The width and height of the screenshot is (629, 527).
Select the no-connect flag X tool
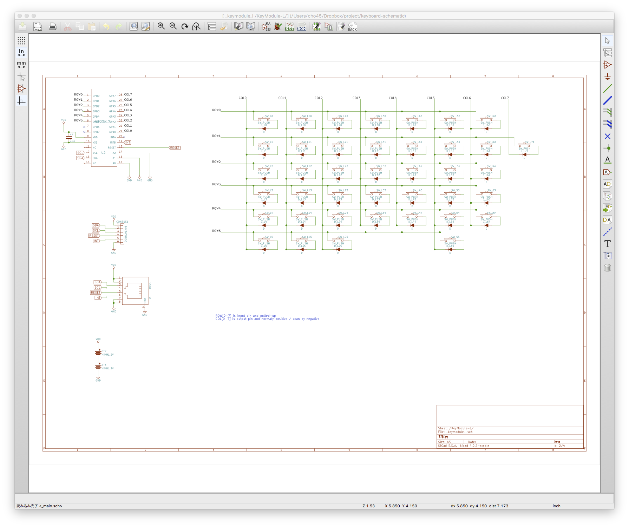607,136
